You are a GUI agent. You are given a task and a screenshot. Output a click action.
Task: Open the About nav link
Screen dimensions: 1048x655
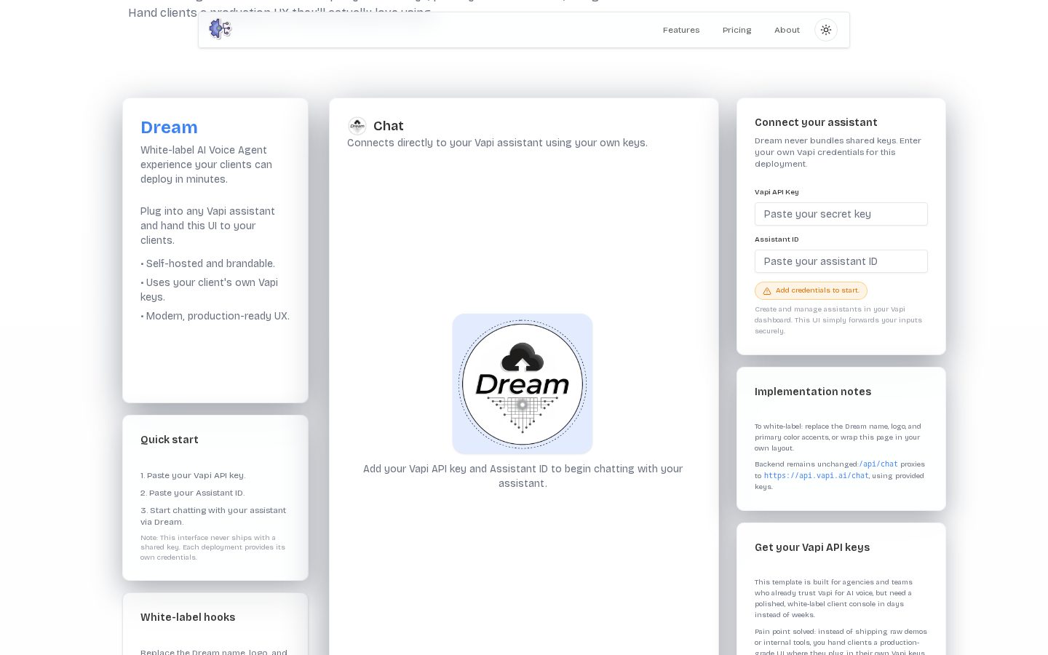click(x=787, y=30)
